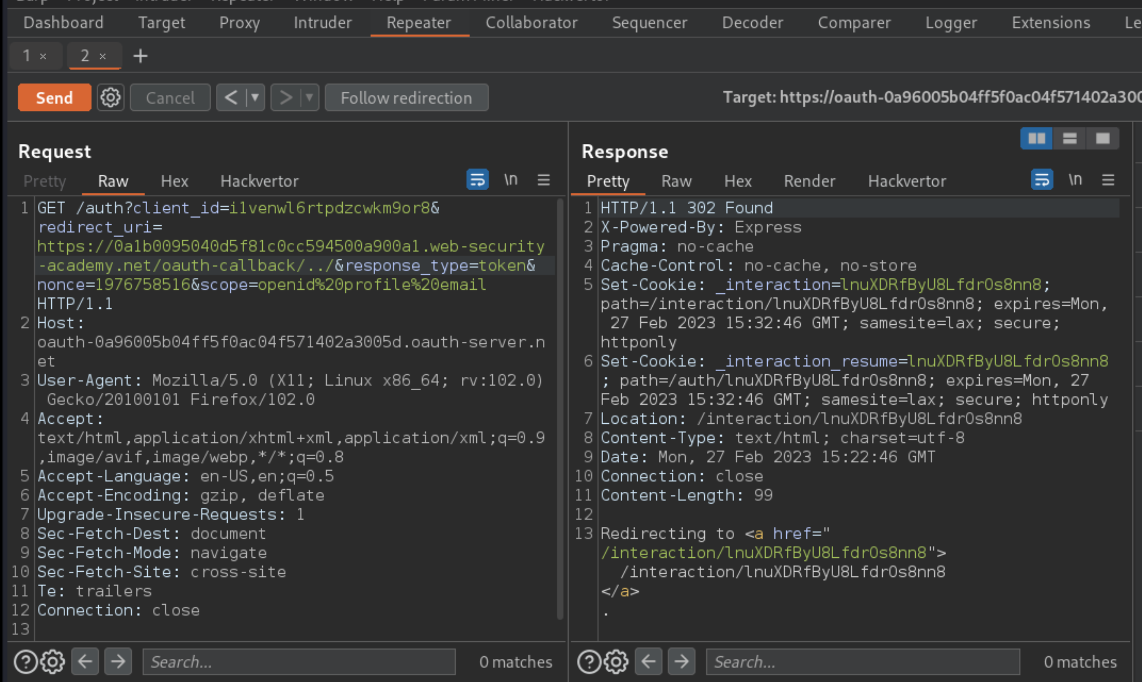
Task: Jump to previous match in Response search
Action: [648, 662]
